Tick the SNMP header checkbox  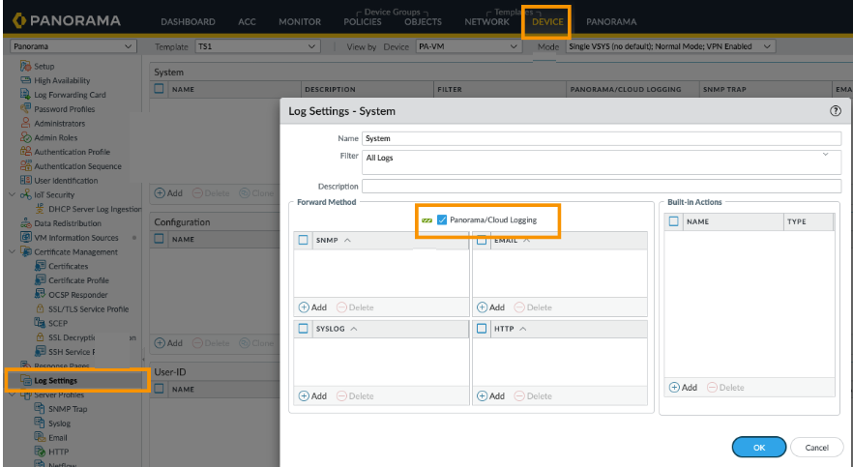point(304,240)
